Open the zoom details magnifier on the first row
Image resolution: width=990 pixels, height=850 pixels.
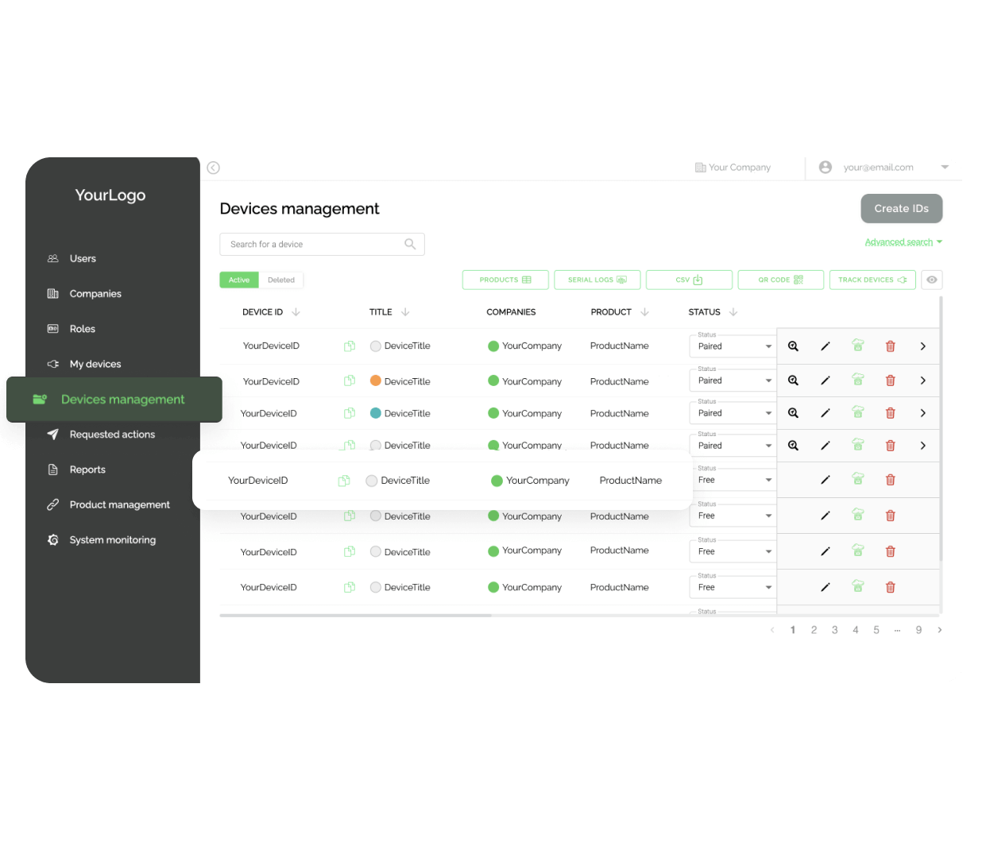(793, 346)
